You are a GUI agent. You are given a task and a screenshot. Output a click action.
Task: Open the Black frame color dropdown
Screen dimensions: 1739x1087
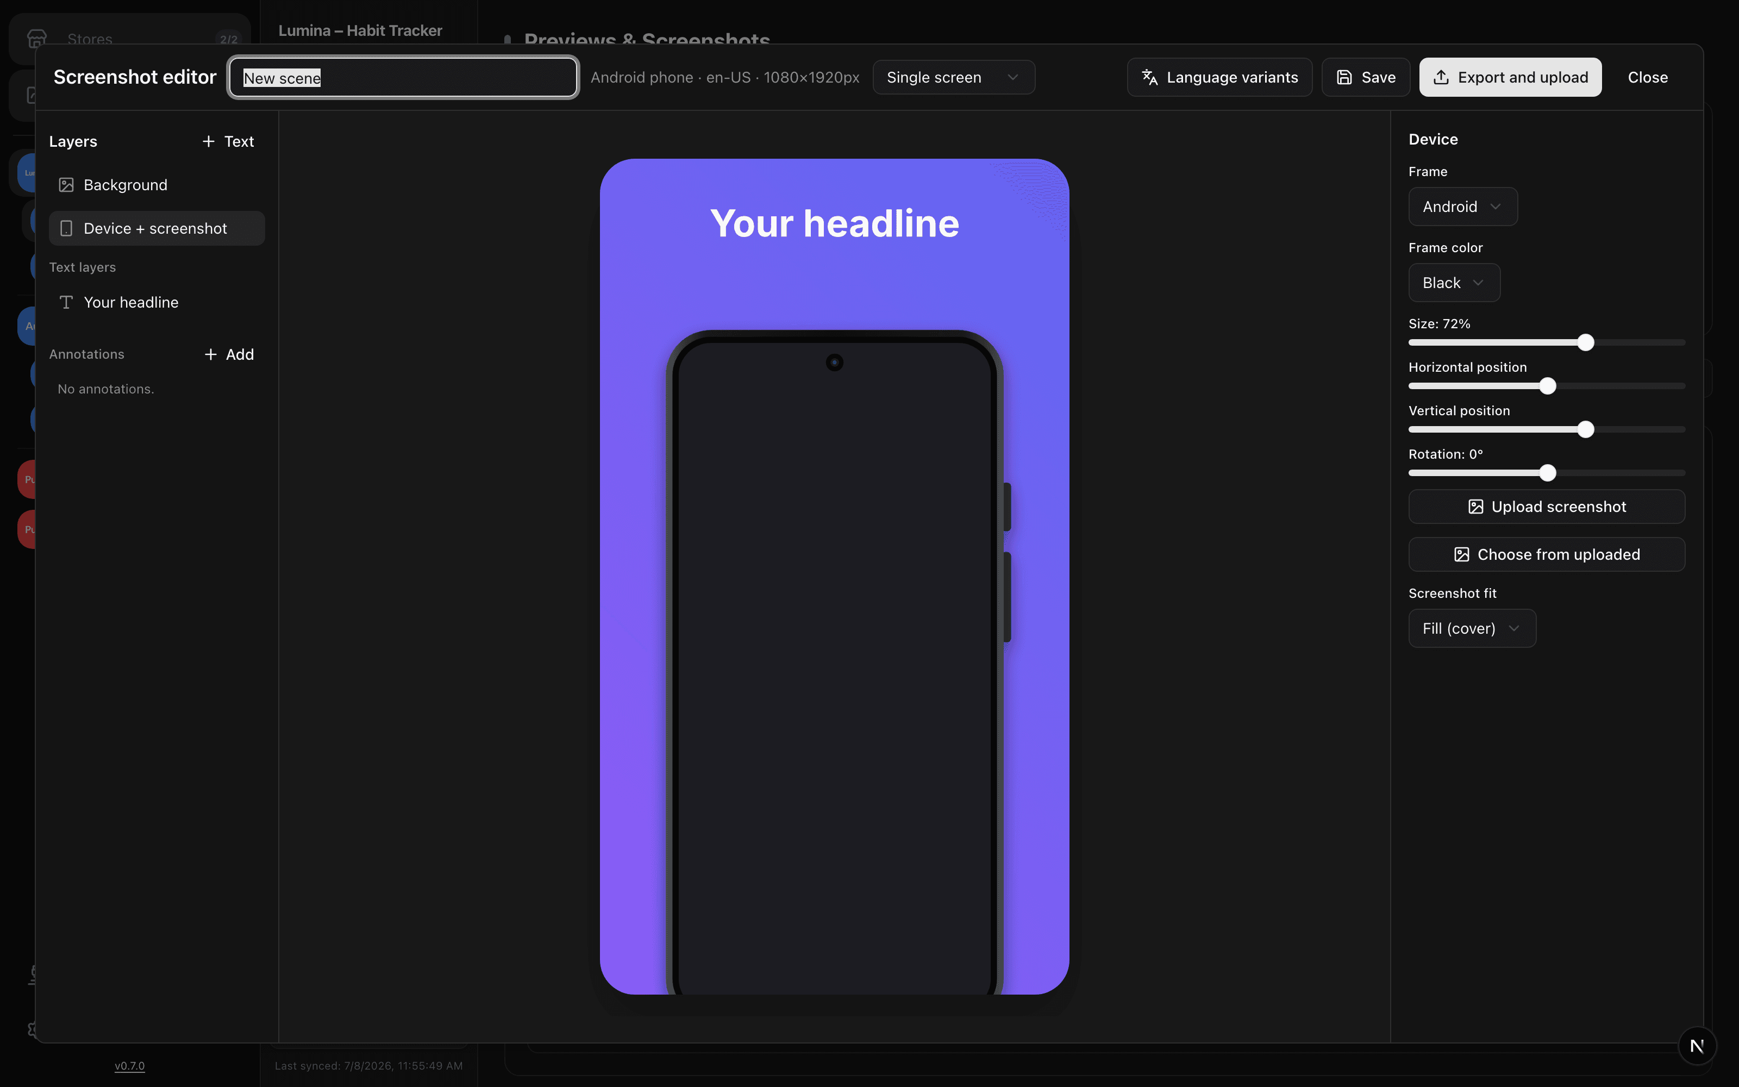[x=1454, y=283]
